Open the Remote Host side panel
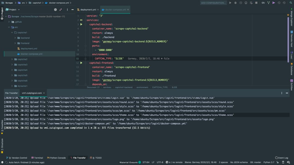Image resolution: width=294 pixels, height=165 pixels. point(292,39)
